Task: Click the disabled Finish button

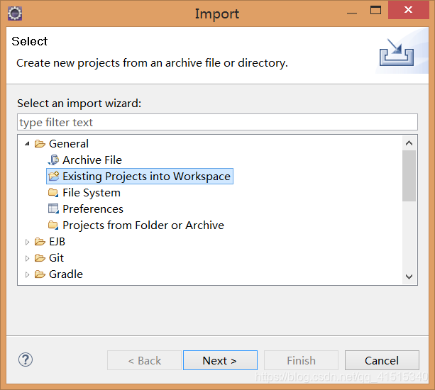Action: point(302,360)
